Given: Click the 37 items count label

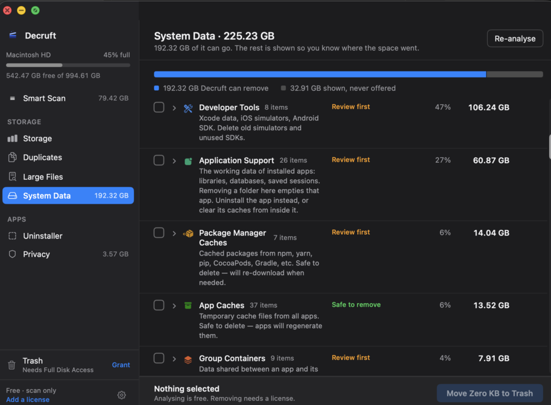Looking at the screenshot, I should point(263,305).
